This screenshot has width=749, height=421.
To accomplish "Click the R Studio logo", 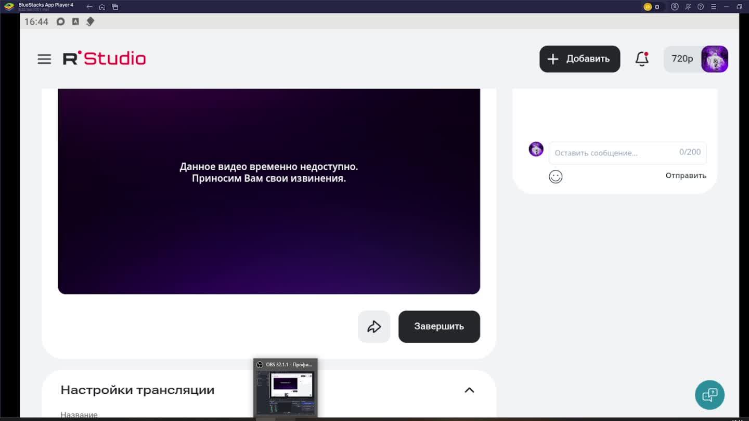I will (x=104, y=58).
